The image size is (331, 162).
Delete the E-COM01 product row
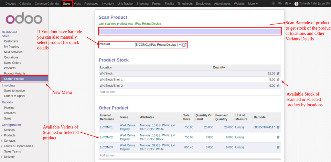click(x=278, y=127)
